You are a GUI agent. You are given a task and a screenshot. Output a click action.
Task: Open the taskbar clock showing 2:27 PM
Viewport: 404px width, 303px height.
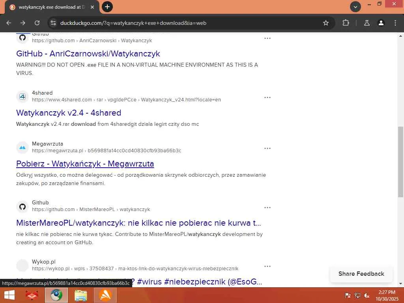387,296
